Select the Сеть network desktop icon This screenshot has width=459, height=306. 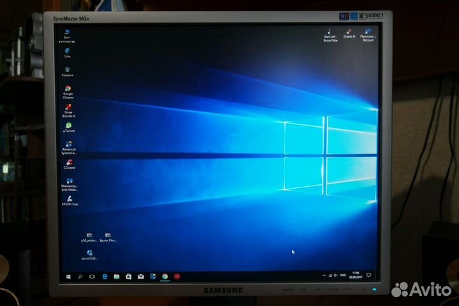tap(67, 51)
